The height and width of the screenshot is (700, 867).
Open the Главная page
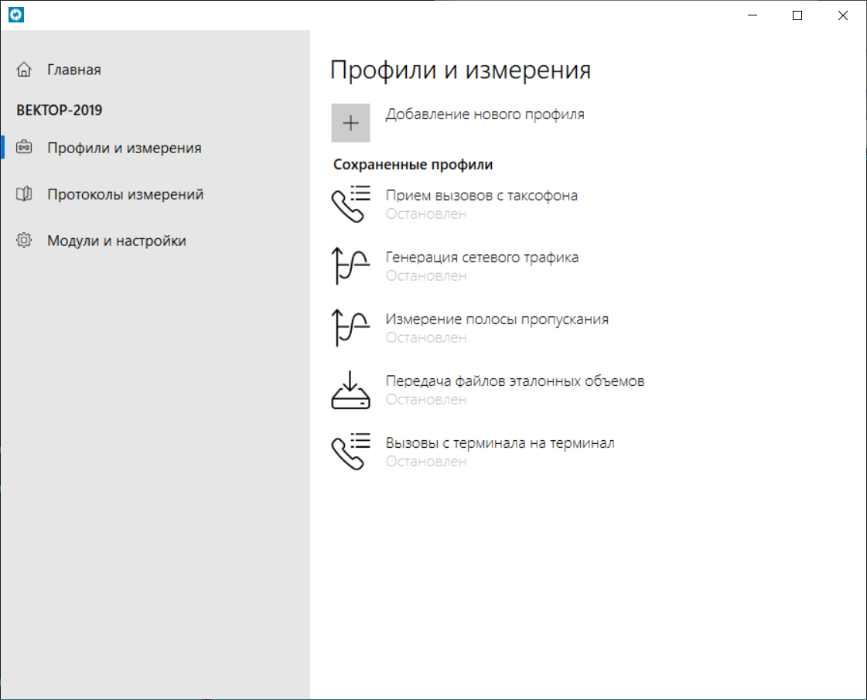point(73,70)
